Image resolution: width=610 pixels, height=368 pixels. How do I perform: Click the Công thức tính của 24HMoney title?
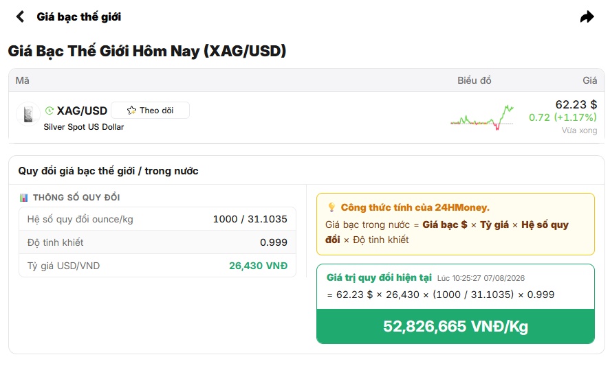click(415, 207)
